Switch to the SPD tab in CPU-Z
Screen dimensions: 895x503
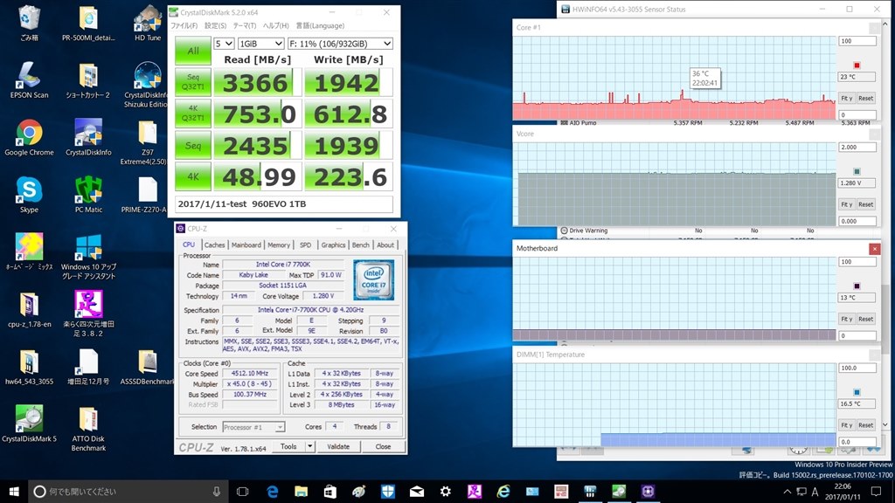305,245
